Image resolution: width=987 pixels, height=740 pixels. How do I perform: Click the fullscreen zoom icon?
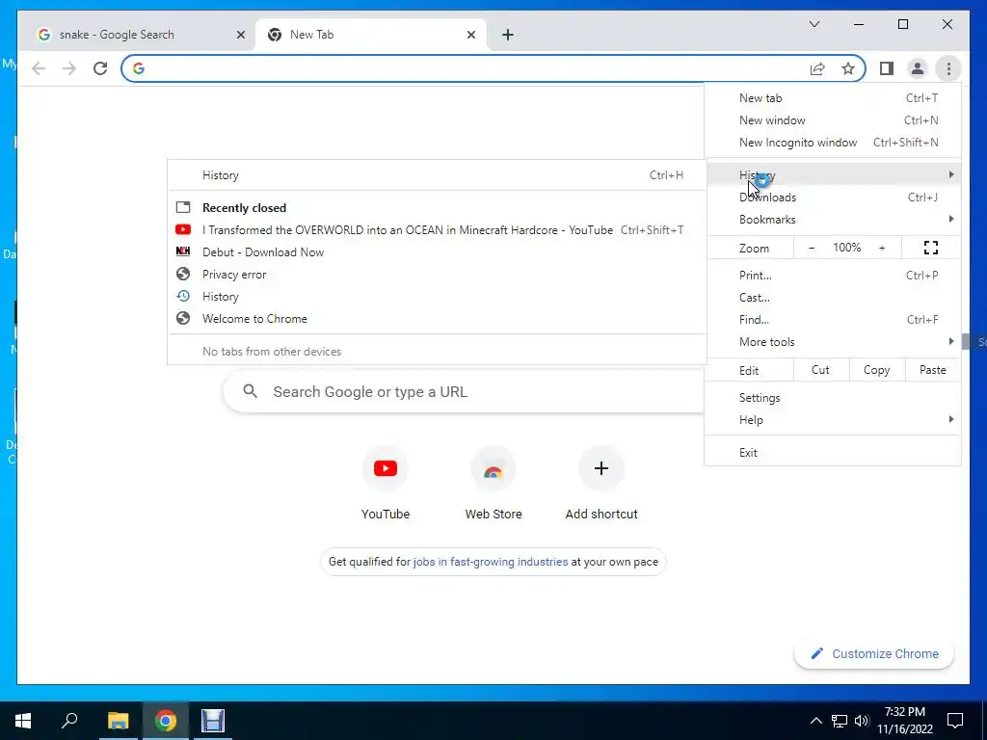931,248
